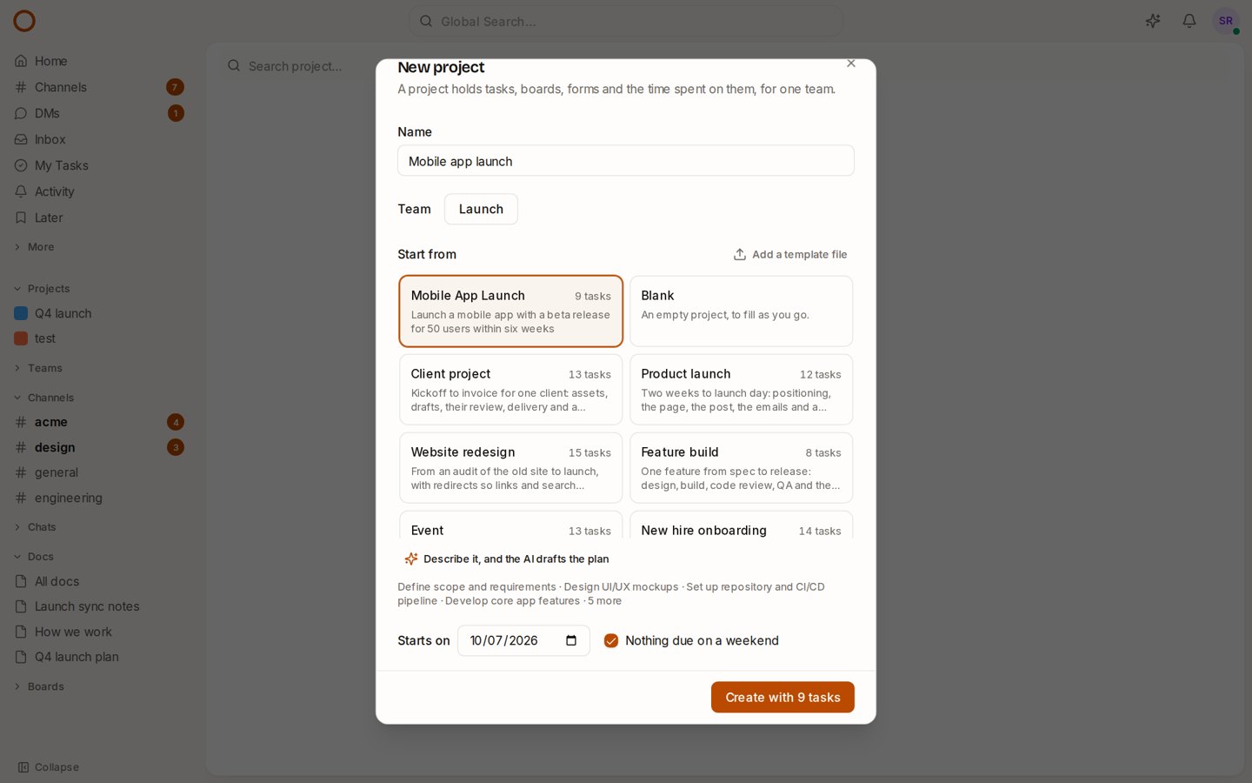Open All docs
This screenshot has height=783, width=1252.
pos(100,581)
